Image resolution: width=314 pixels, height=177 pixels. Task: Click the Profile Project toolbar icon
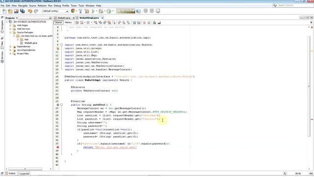109,11
